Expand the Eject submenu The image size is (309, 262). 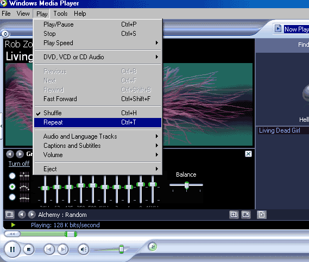tap(98, 169)
